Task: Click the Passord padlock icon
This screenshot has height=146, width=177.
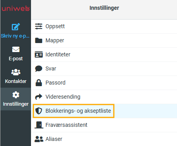Action: (x=39, y=83)
